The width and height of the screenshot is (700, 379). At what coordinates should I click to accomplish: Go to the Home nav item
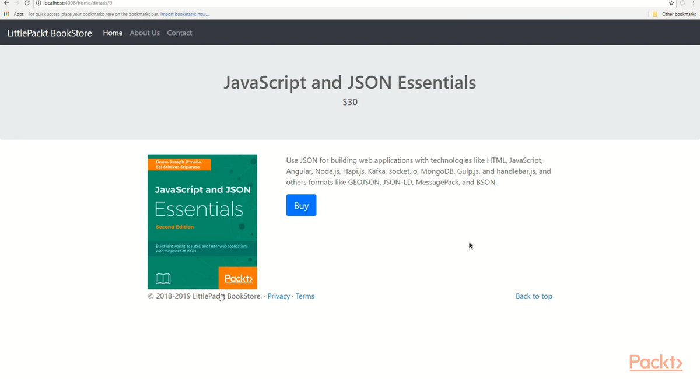[x=113, y=33]
